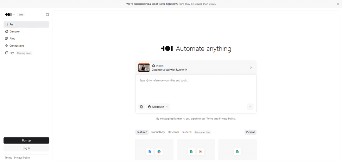Open the Terms link in sidebar footer
342x163 pixels.
point(9,158)
